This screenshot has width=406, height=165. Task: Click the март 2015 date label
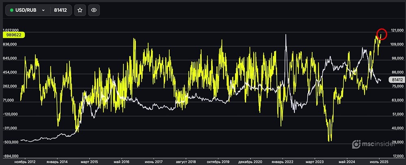[89, 162]
